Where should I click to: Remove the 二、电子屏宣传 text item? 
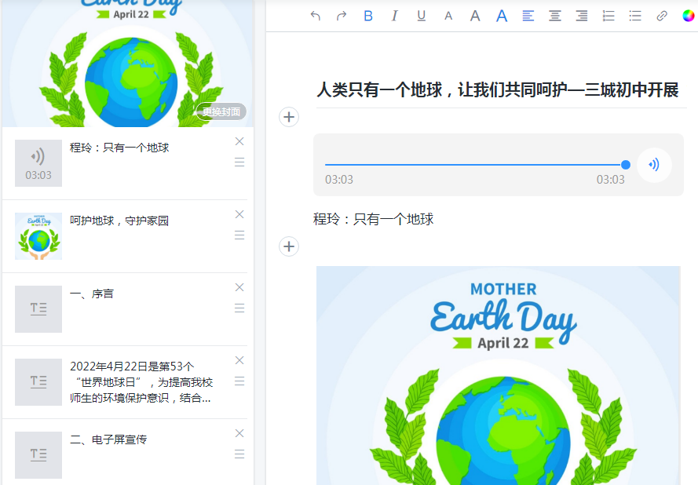click(x=239, y=433)
